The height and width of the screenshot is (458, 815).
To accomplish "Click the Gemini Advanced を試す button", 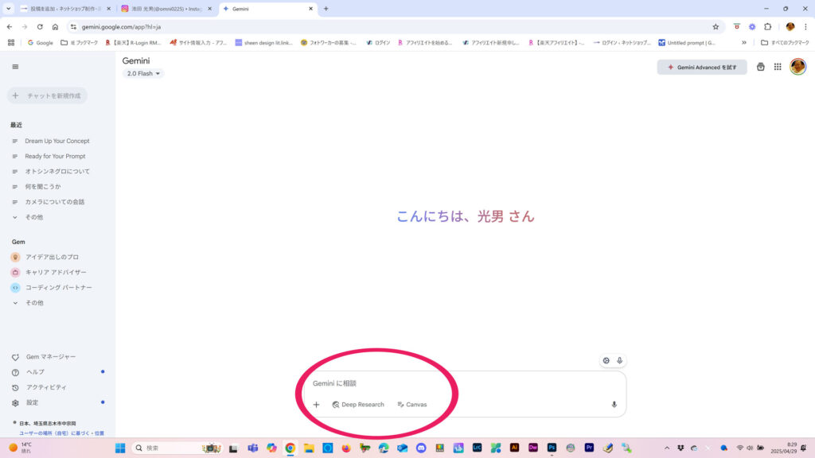I will pyautogui.click(x=702, y=67).
